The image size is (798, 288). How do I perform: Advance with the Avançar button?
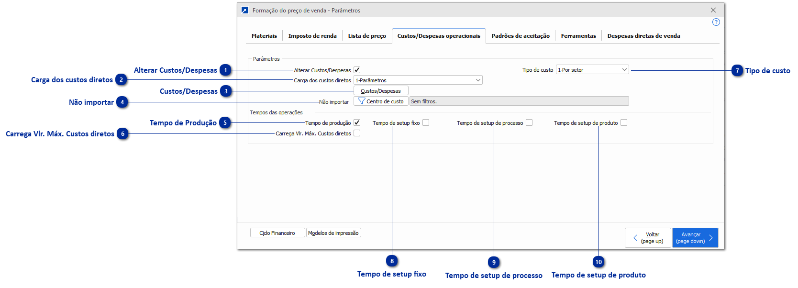click(x=695, y=238)
